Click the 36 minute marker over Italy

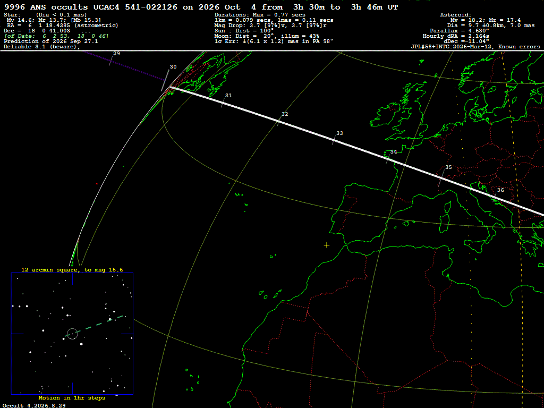click(500, 190)
